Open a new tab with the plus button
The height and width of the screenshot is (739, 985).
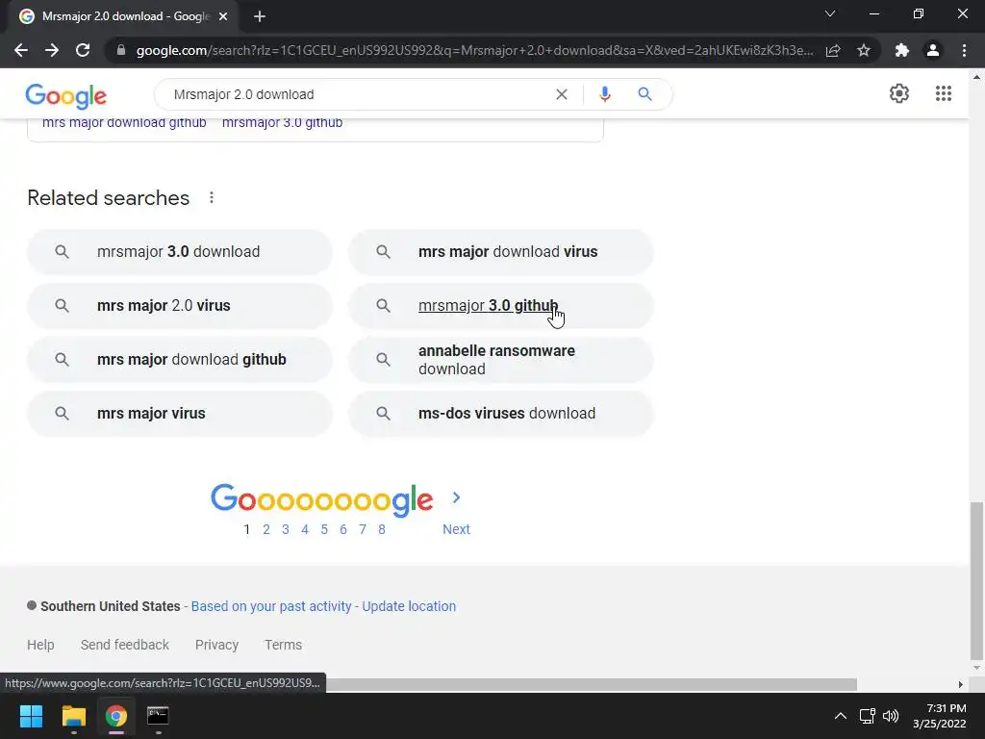point(260,17)
